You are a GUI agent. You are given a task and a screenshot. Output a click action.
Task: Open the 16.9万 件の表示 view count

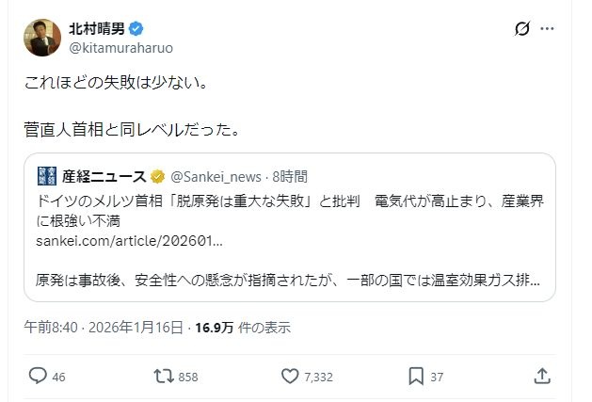click(242, 328)
